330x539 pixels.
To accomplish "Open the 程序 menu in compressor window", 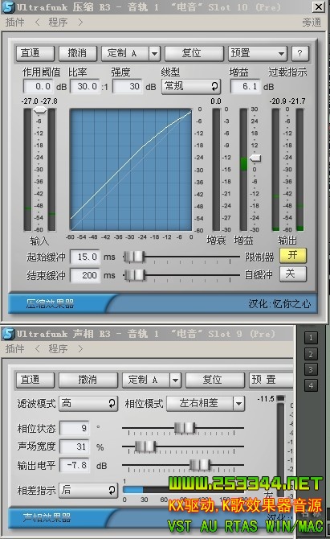I will (59, 23).
